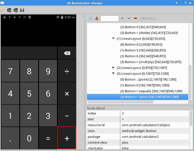Screen dimensions: 194x151
Task: Select content-desc value plus
Action: (125, 143)
